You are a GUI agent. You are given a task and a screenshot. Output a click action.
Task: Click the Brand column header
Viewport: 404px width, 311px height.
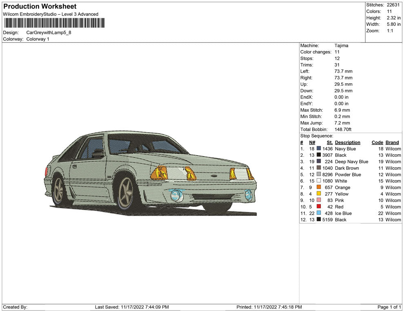[x=392, y=142]
